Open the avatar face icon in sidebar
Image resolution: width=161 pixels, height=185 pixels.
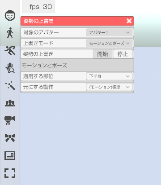pyautogui.click(x=10, y=15)
